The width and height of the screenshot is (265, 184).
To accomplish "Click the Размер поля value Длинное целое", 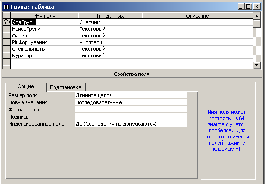I will [x=131, y=95].
